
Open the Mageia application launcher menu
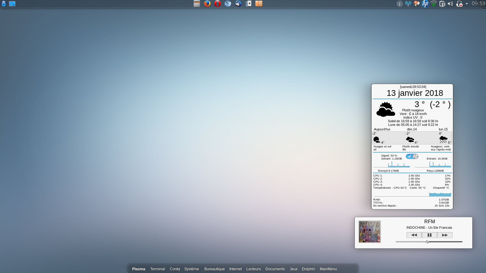click(x=4, y=4)
